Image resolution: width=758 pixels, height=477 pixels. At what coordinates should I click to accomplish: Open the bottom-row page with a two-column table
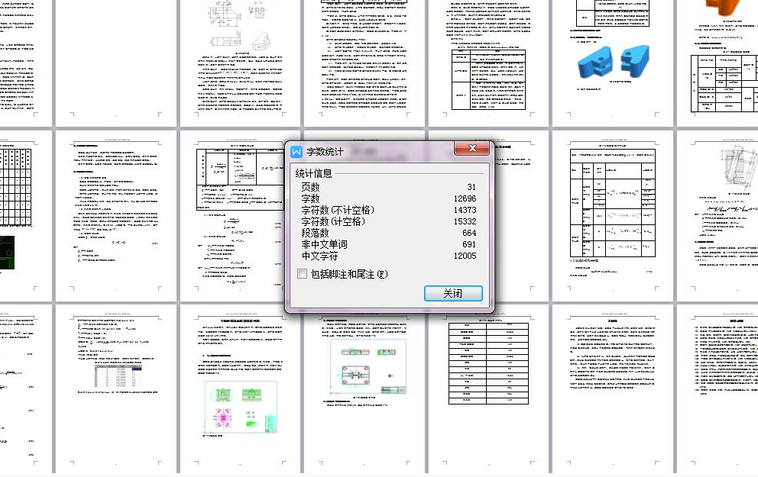(488, 388)
